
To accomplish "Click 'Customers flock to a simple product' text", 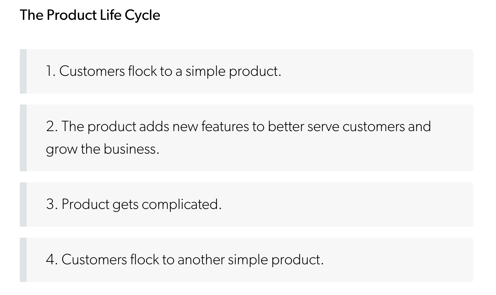I will [170, 71].
